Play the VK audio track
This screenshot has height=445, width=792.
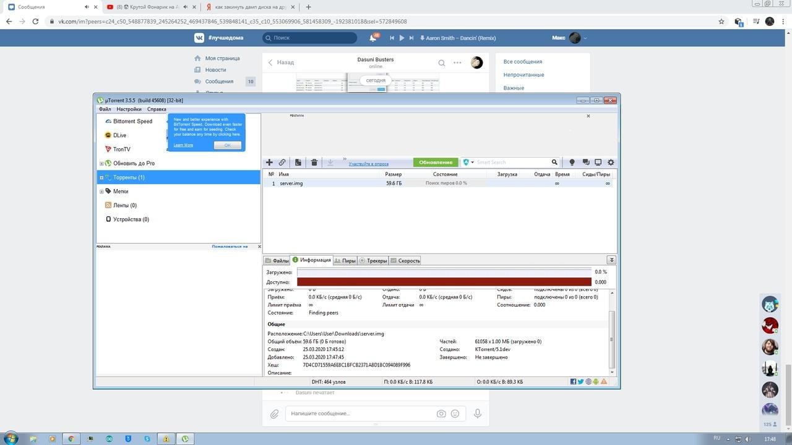[402, 38]
